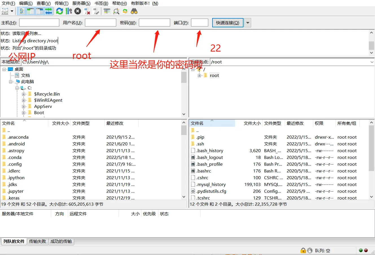Sort remote files by 文件大小 column
375x255 pixels.
coord(248,123)
